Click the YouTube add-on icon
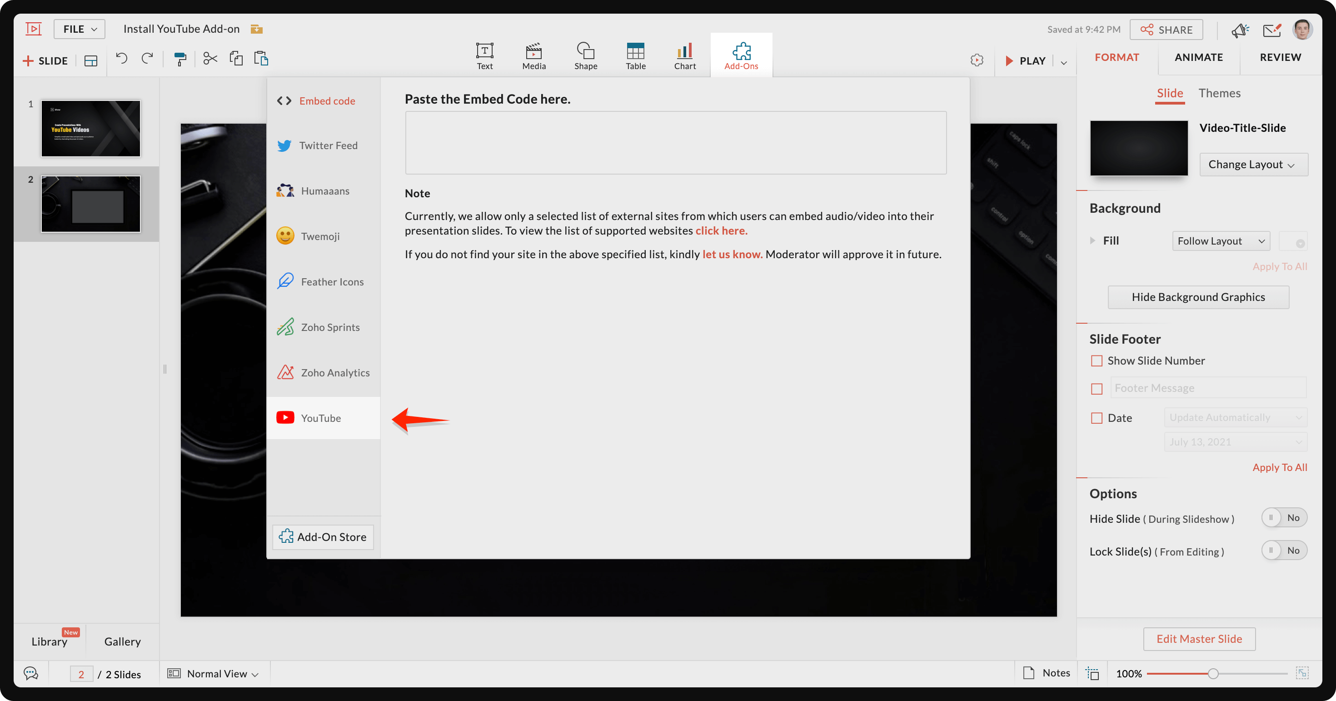This screenshot has height=701, width=1336. 285,418
